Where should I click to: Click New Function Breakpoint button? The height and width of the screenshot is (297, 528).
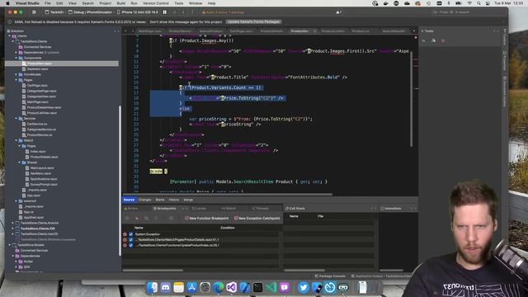(x=206, y=218)
